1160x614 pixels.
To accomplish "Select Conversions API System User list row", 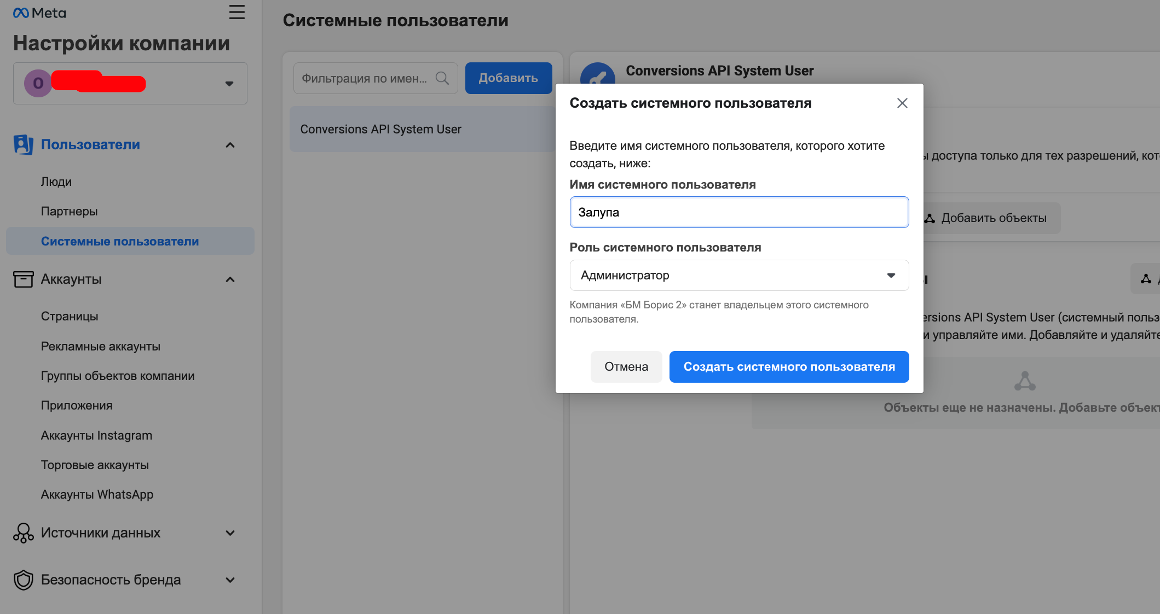I will click(x=423, y=129).
